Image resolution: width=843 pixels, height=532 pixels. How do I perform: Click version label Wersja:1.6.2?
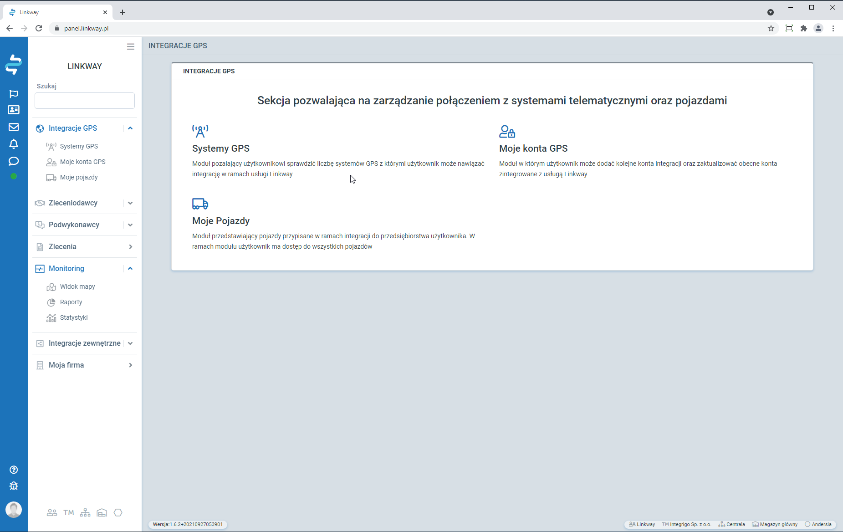(x=188, y=524)
